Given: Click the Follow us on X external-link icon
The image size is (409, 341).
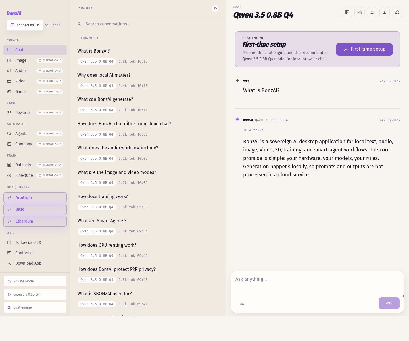Looking at the screenshot, I should [x=9, y=242].
